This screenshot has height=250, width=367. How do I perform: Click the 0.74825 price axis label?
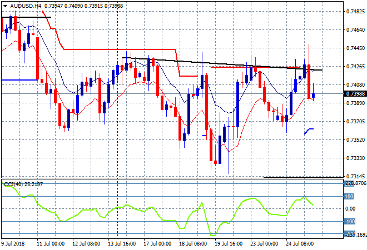[355, 12]
